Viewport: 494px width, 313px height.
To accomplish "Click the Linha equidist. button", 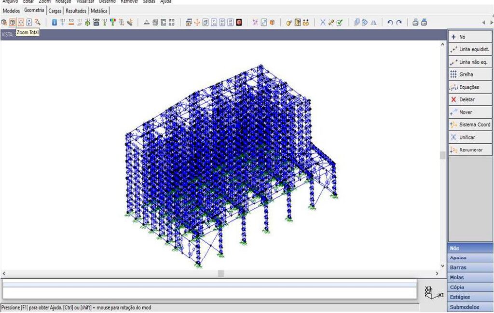I will tap(470, 49).
